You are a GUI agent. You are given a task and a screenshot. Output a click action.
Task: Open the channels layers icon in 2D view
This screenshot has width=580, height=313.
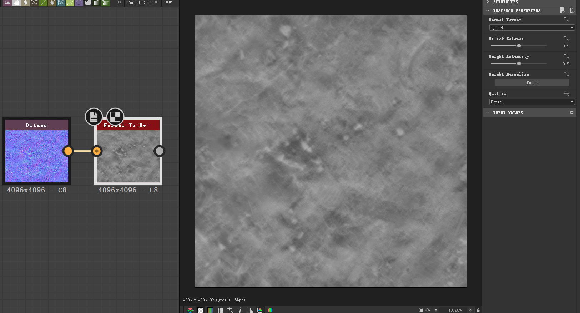[x=190, y=310]
